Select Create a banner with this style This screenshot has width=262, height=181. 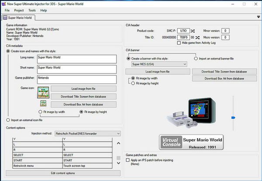pos(128,59)
